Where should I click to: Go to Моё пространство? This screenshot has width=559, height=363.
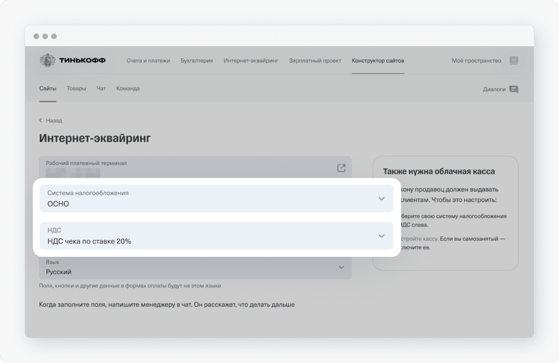[x=476, y=61]
